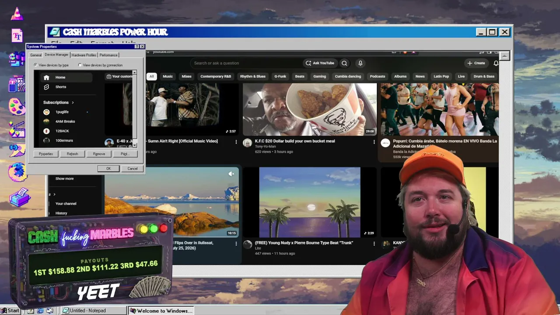
Task: Select View devices by type radio button
Action: 36,65
